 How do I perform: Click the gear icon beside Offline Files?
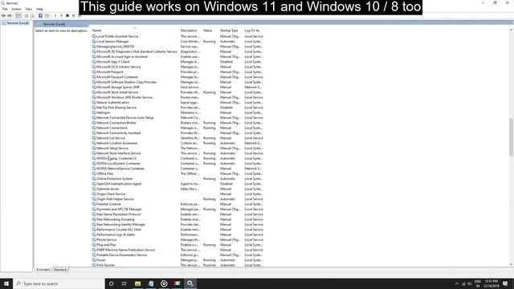(94, 173)
